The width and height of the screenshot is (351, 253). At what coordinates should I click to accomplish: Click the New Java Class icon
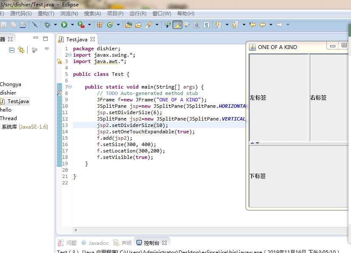click(110, 25)
